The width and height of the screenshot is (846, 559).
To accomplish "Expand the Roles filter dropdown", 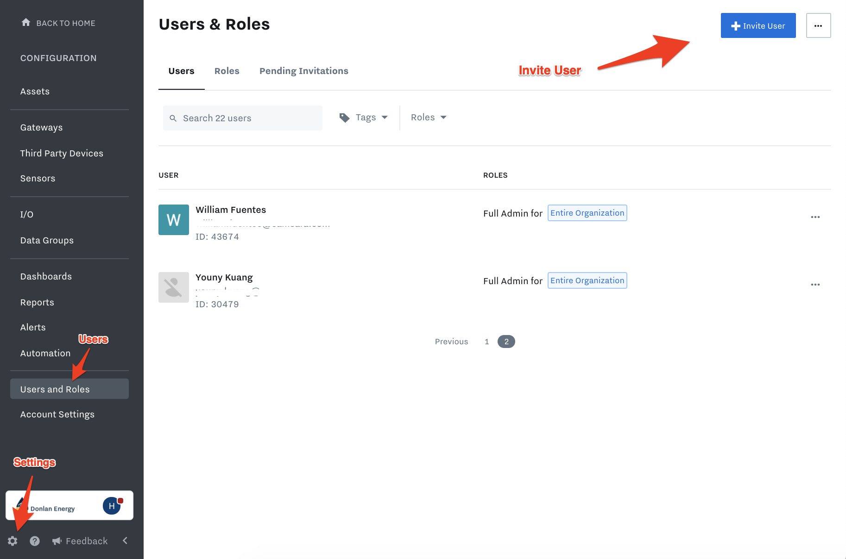I will click(x=429, y=118).
